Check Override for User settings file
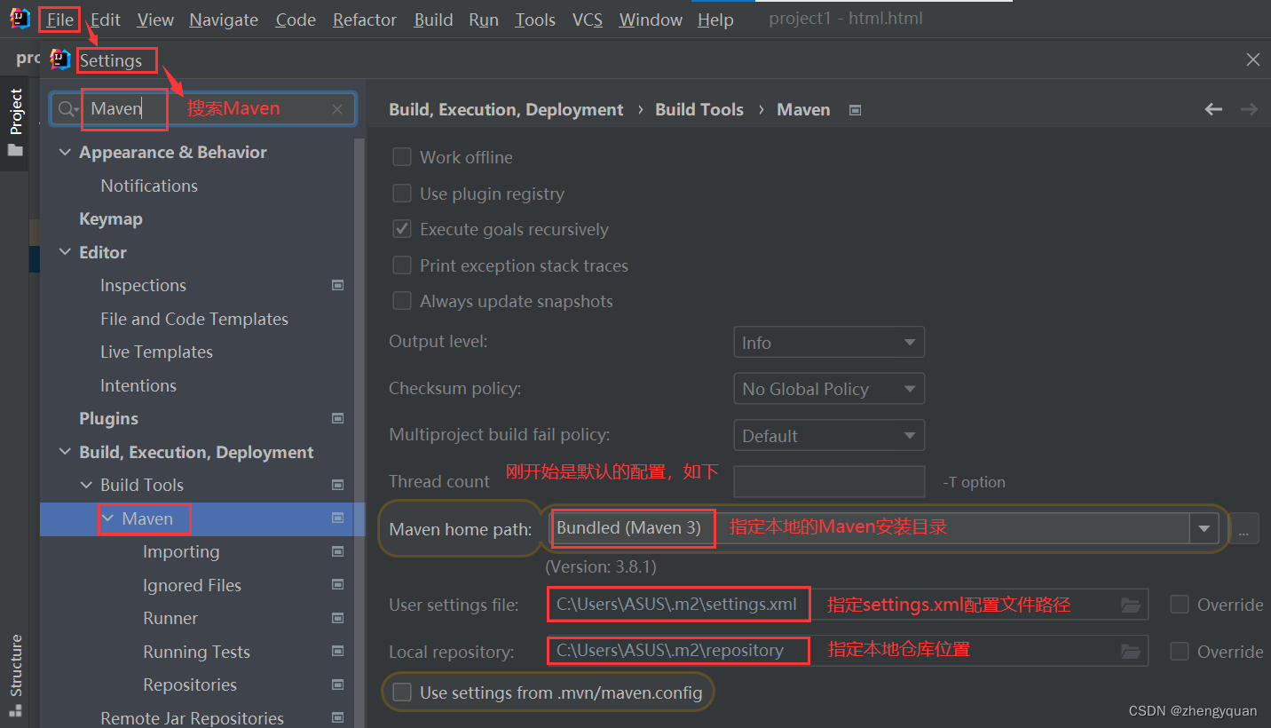1271x728 pixels. coord(1180,605)
